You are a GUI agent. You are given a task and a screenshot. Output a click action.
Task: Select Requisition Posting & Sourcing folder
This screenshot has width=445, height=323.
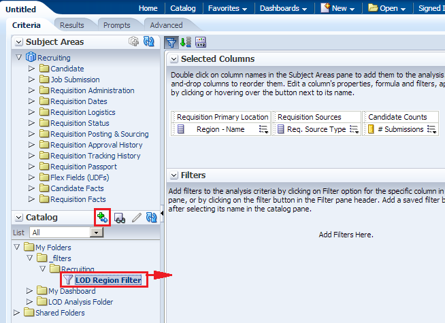coord(99,134)
